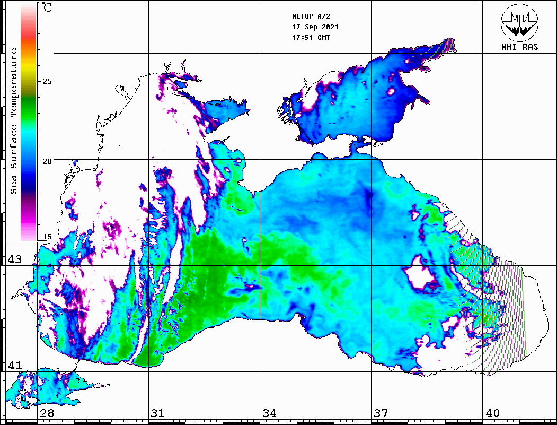Click the latitude 41 axis label

[x=14, y=366]
